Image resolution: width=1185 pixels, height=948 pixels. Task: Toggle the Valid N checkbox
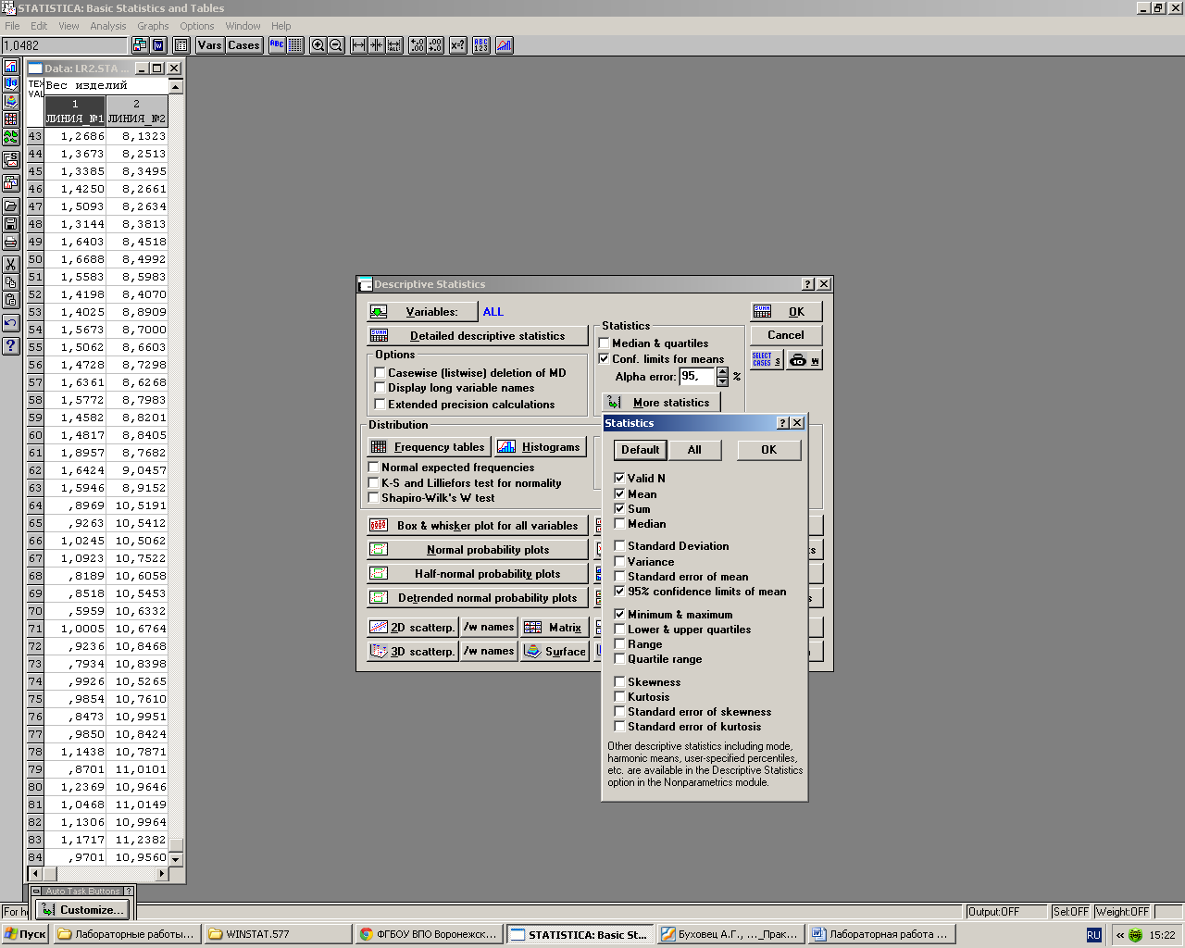tap(619, 479)
